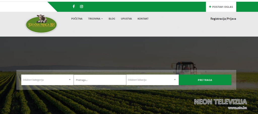Focus the Pretraga... search text field

point(100,80)
